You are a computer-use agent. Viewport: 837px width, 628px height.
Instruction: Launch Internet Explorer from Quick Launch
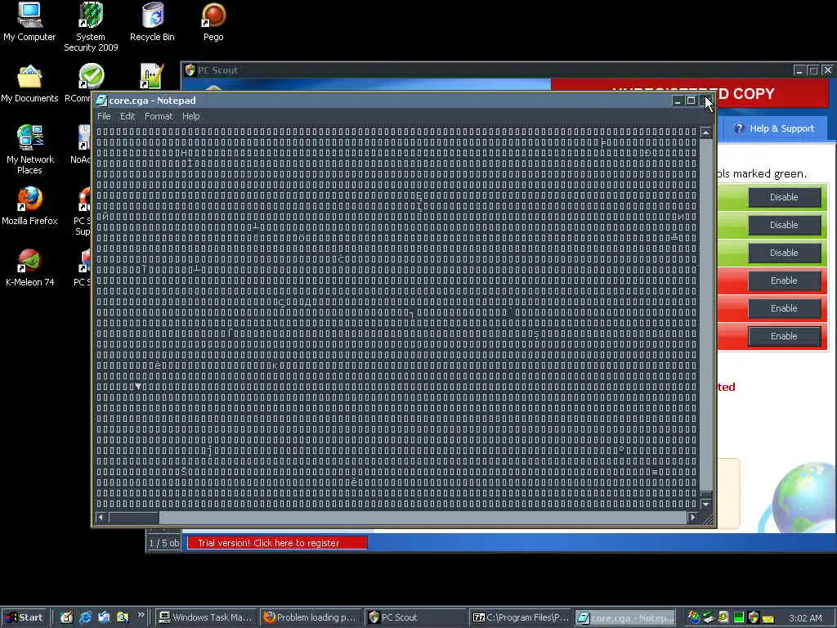[85, 617]
